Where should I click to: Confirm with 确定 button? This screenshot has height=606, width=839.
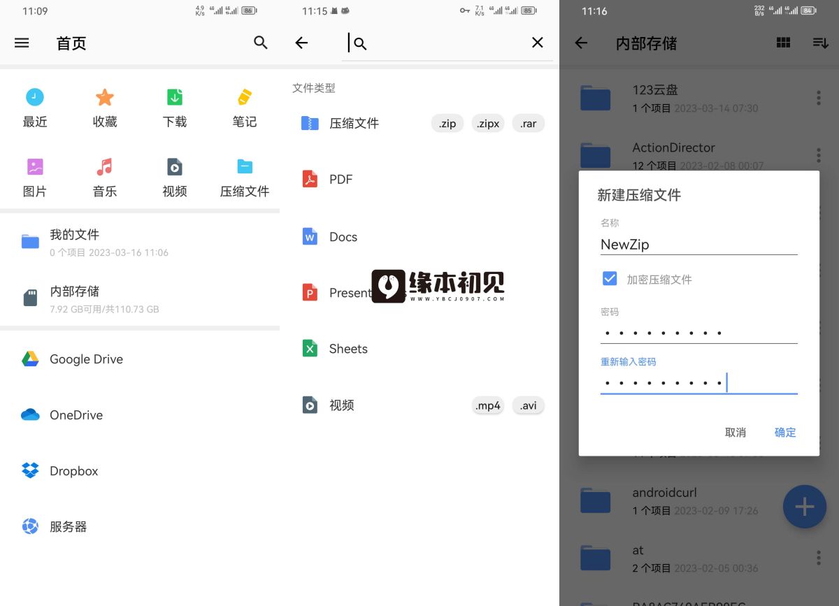tap(785, 433)
